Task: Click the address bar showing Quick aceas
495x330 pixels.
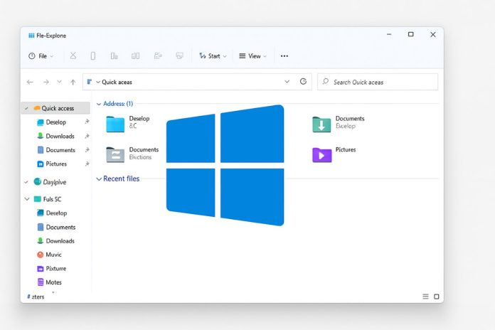Action: pos(197,82)
